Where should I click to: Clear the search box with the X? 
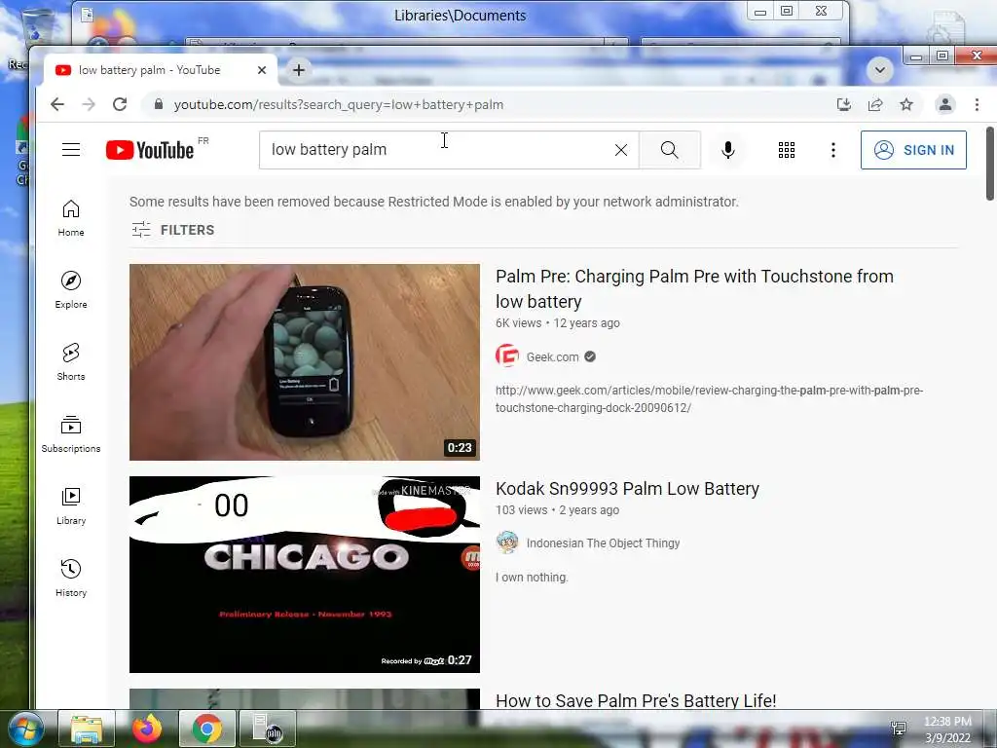click(621, 149)
